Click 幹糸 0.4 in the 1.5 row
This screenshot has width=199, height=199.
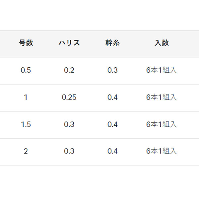pyautogui.click(x=112, y=124)
